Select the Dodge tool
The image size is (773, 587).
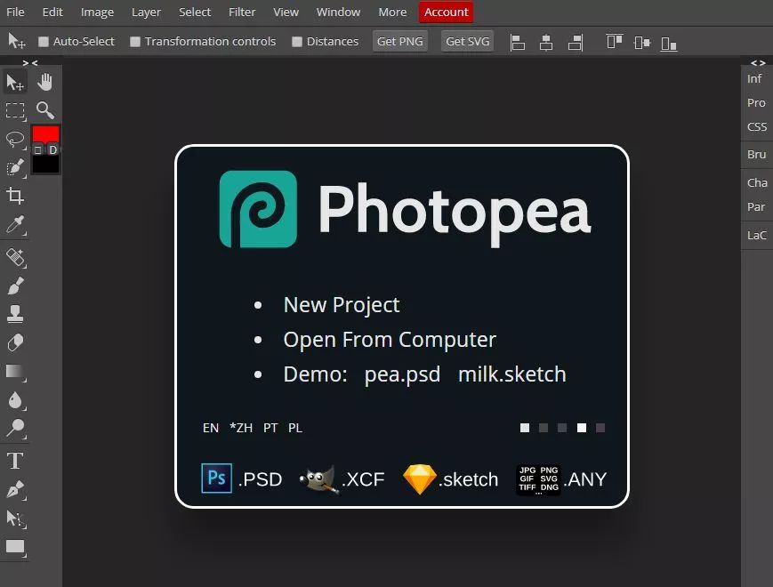15,429
